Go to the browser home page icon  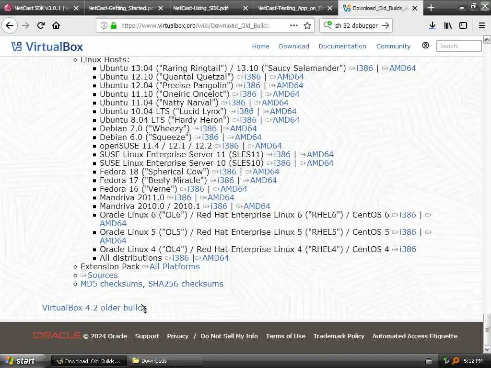[56, 26]
